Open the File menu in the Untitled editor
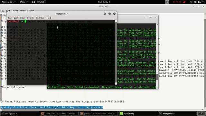206x116 pixels. [3, 11]
